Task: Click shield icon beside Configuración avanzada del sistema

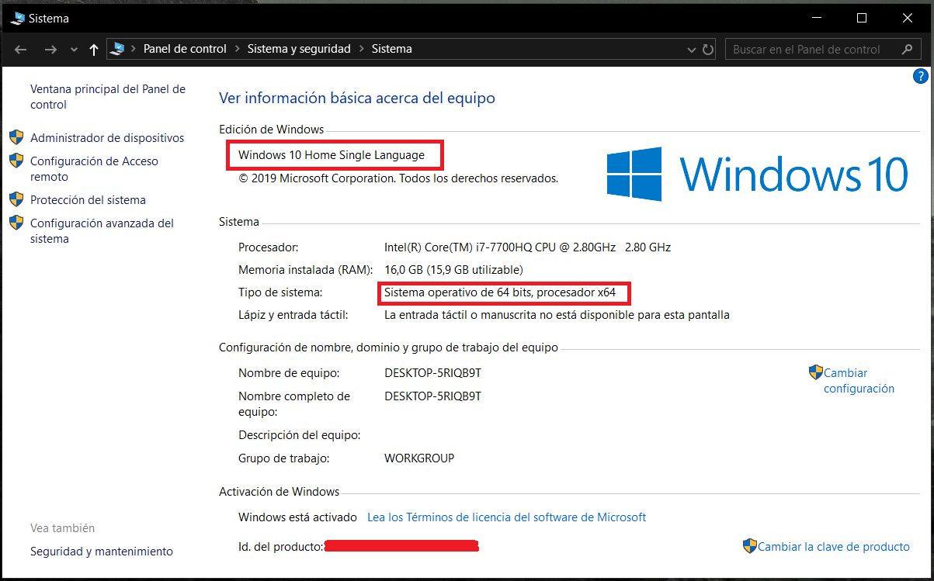Action: click(x=16, y=223)
